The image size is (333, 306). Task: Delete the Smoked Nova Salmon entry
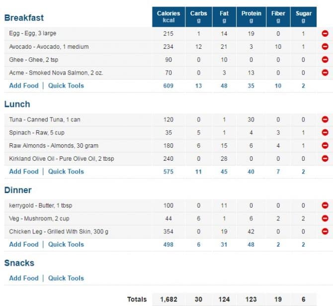[325, 73]
